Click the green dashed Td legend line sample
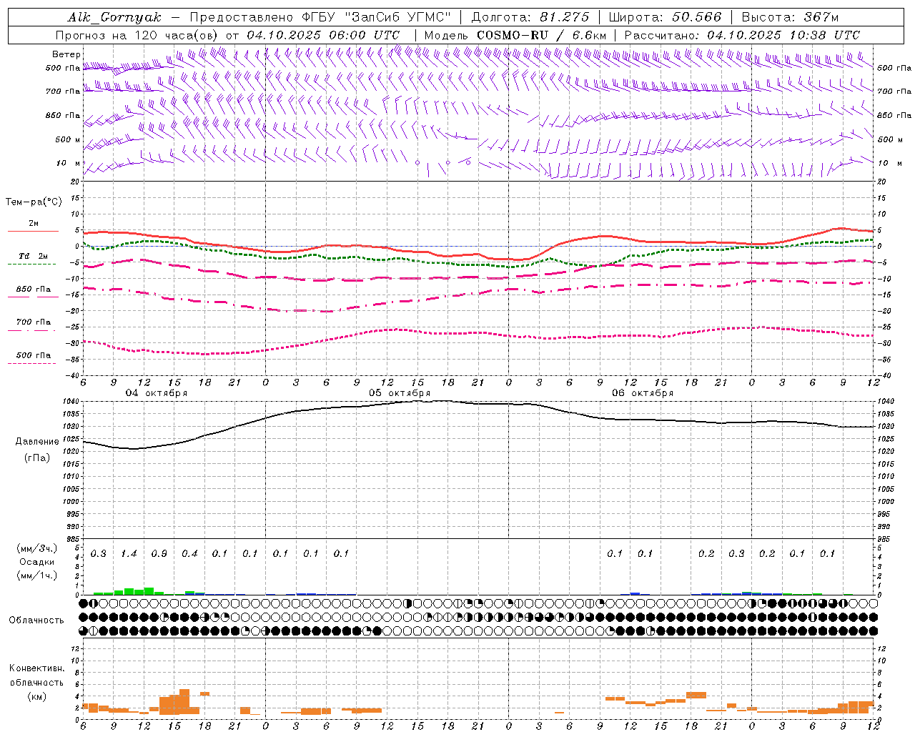Screen dimensions: 915x732 31,264
